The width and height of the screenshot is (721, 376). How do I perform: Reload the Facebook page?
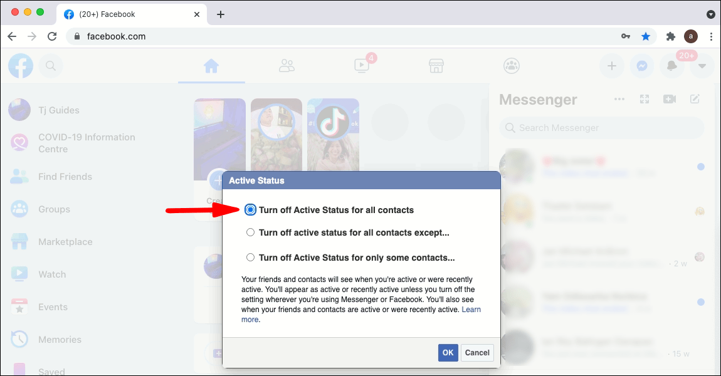[52, 36]
